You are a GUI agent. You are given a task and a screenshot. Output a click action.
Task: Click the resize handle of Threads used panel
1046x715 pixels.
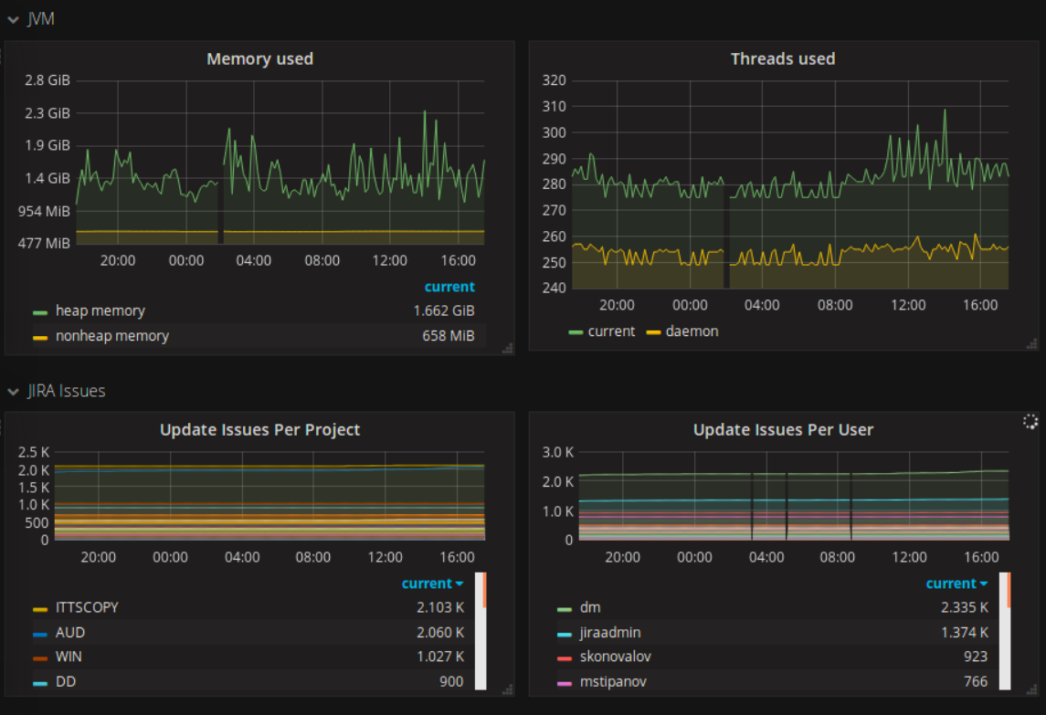pyautogui.click(x=1032, y=343)
